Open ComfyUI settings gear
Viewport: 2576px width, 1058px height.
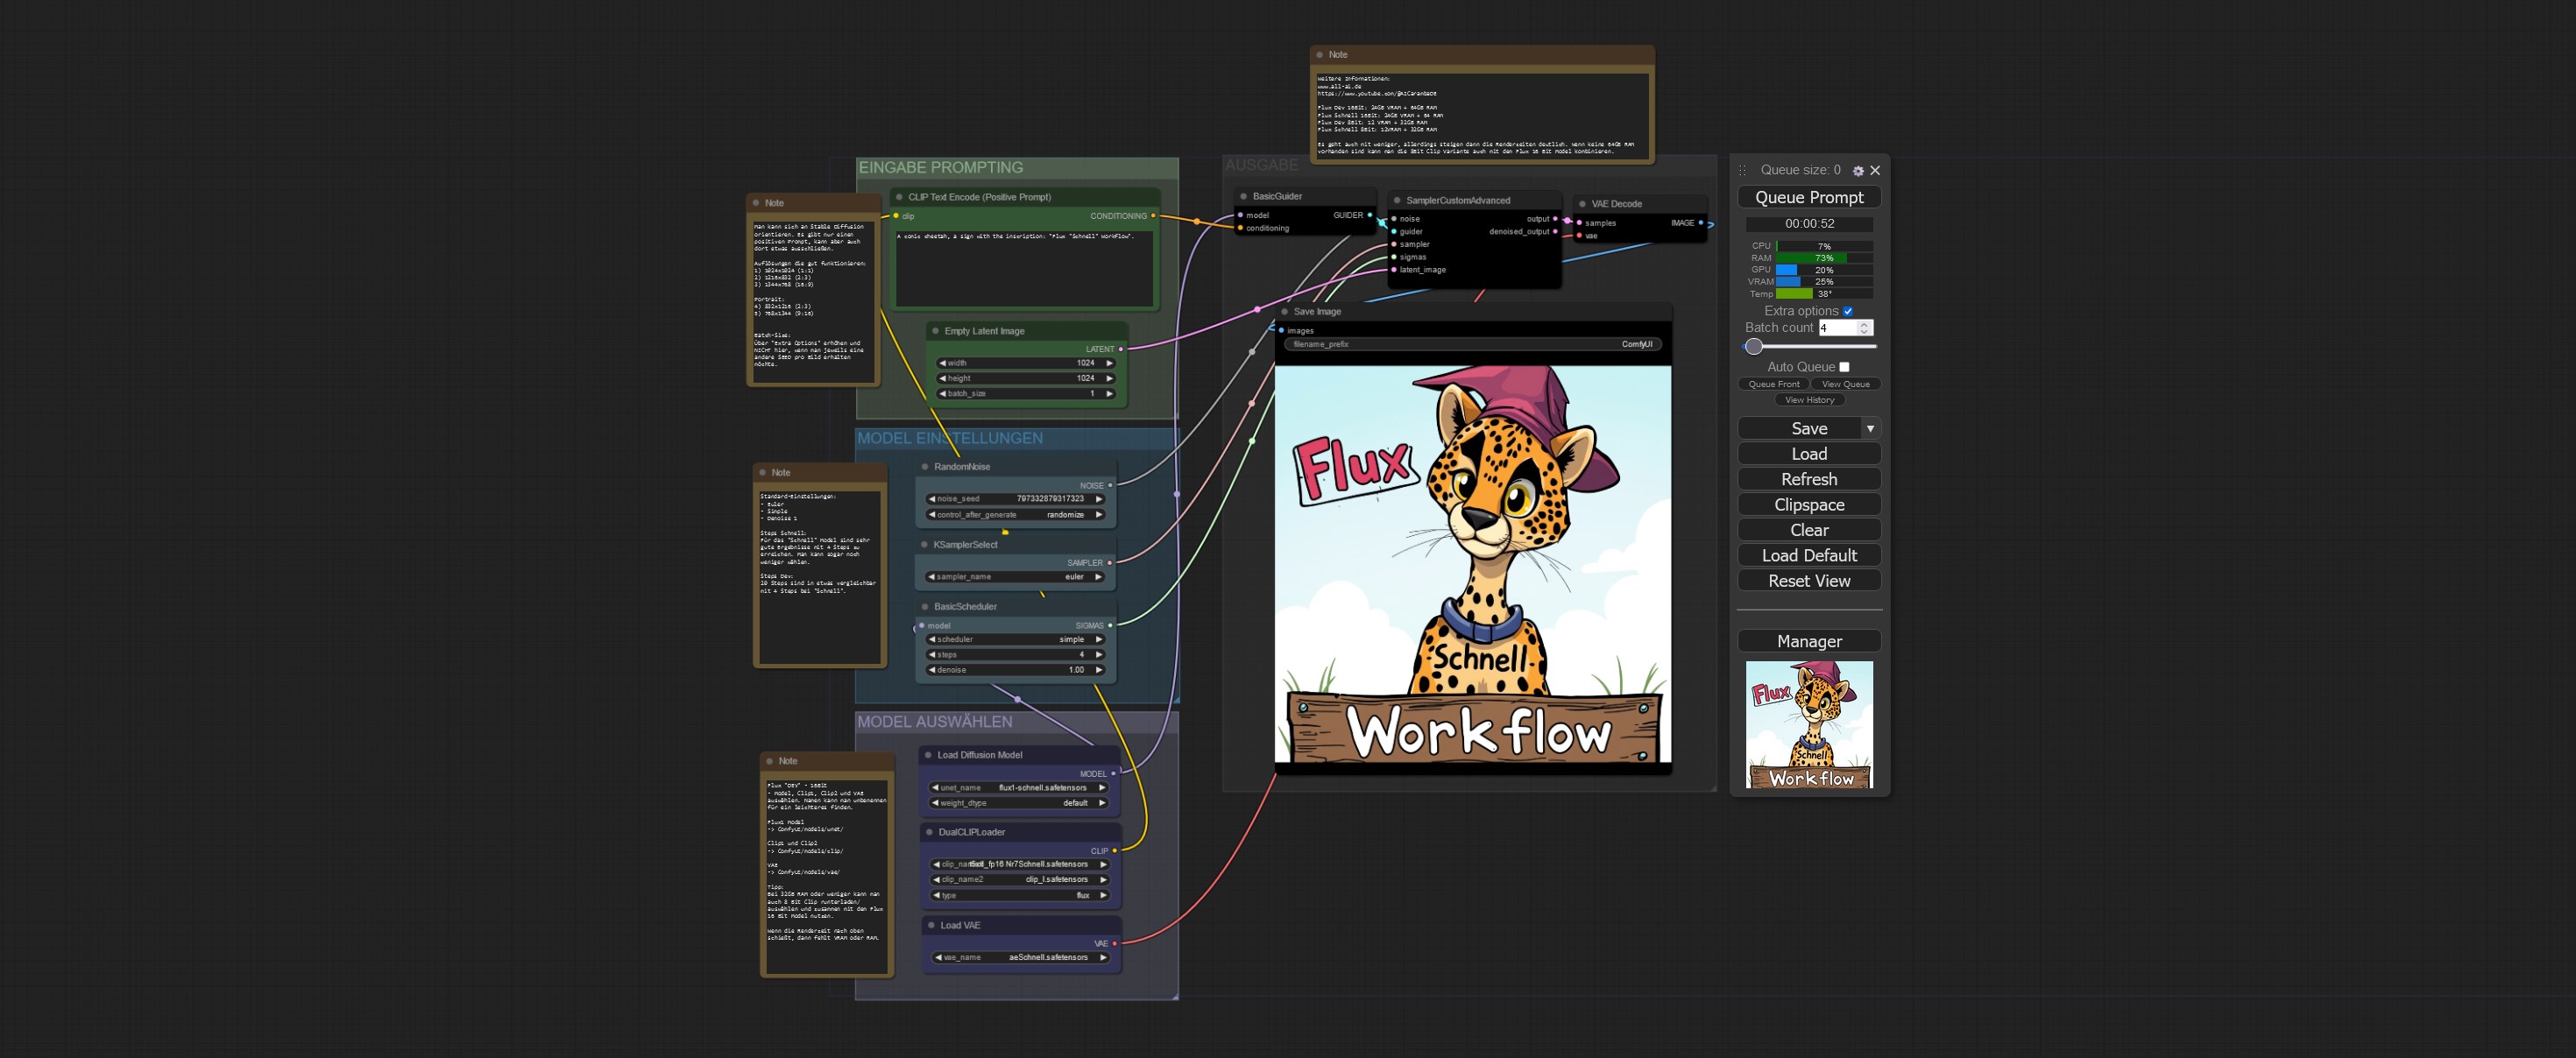[x=1858, y=171]
